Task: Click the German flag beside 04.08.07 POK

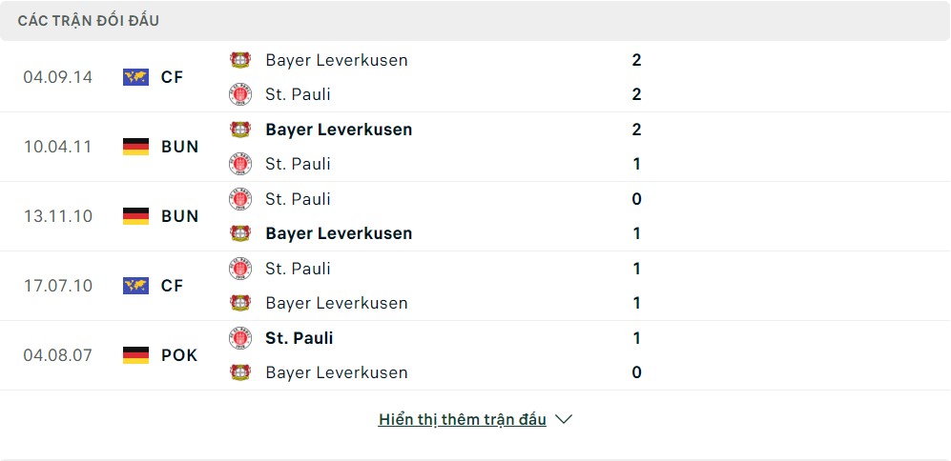Action: (136, 355)
